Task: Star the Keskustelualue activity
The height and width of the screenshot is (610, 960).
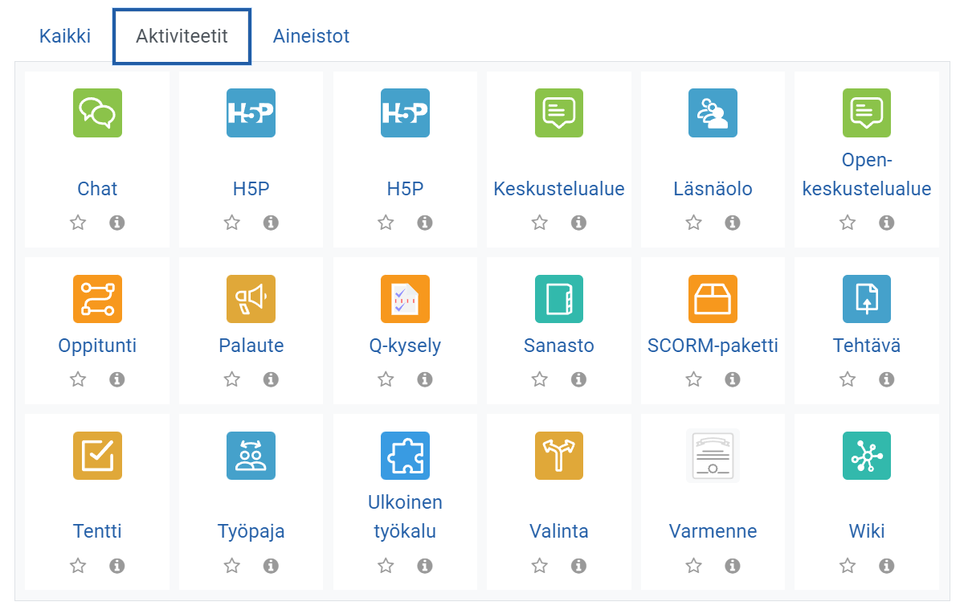Action: pos(539,223)
